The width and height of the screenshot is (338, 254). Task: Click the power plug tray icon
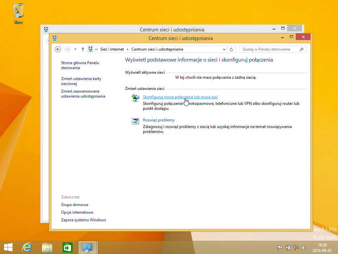tap(288, 247)
